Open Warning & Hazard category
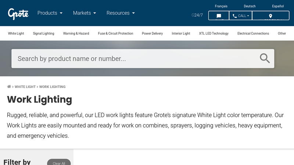 tap(76, 33)
